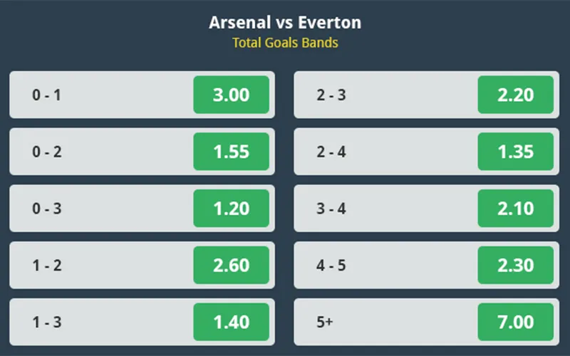Select the 2.10 odds for 3 - 4 goals
The width and height of the screenshot is (570, 356).
(515, 209)
